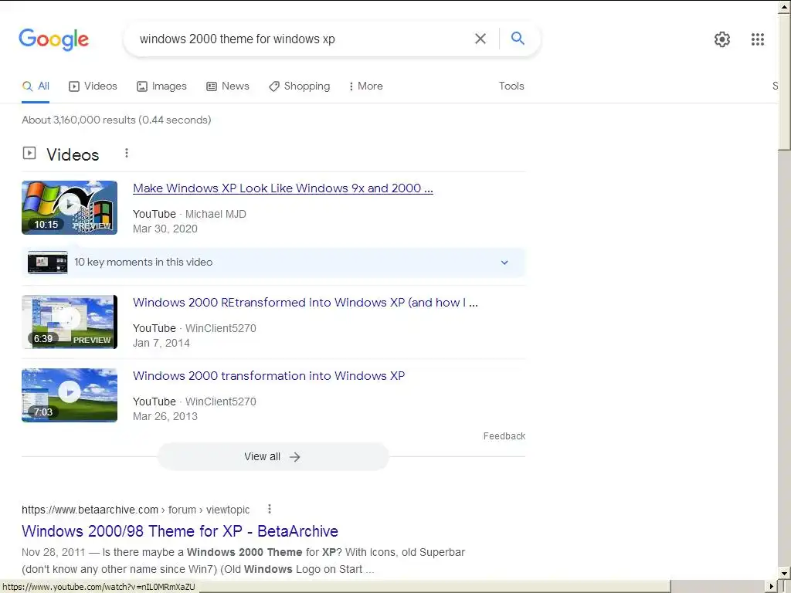This screenshot has width=791, height=593.
Task: Click the betaarchive.com breadcrumb URL
Action: [135, 510]
